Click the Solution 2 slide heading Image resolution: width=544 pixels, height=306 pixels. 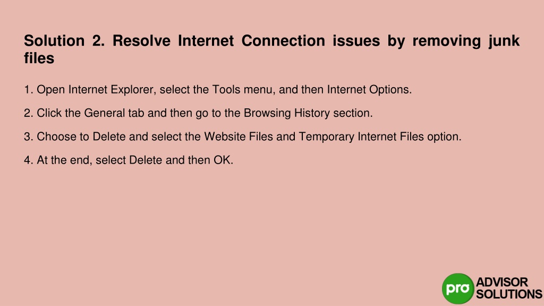(x=271, y=49)
